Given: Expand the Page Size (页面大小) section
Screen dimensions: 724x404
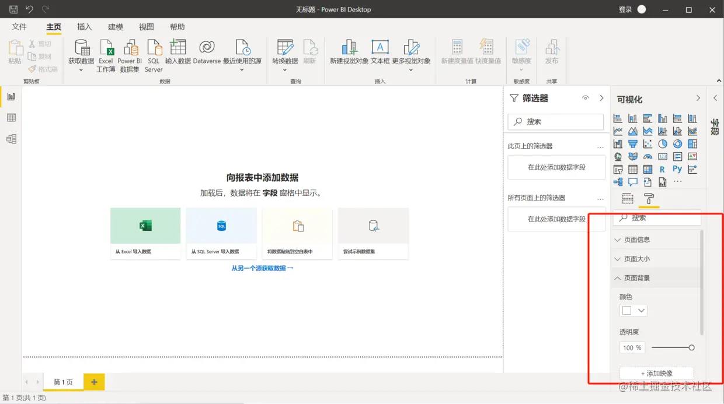Looking at the screenshot, I should [657, 259].
